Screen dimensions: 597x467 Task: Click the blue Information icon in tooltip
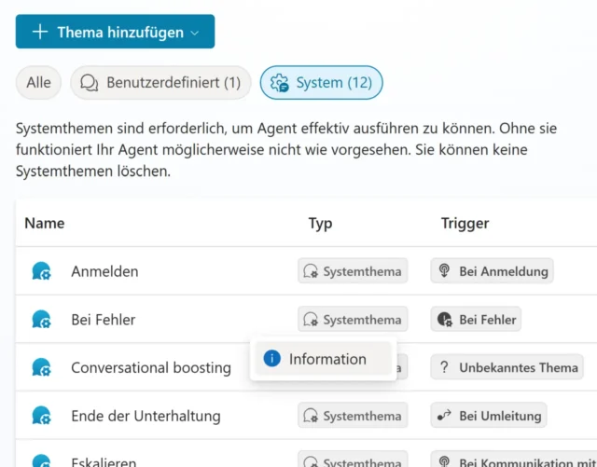click(272, 359)
